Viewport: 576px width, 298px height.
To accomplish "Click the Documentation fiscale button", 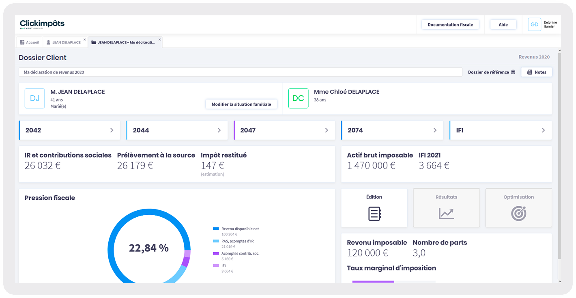I will [x=450, y=25].
